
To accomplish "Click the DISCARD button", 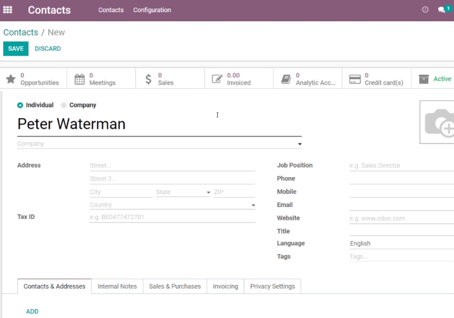I will tap(48, 48).
